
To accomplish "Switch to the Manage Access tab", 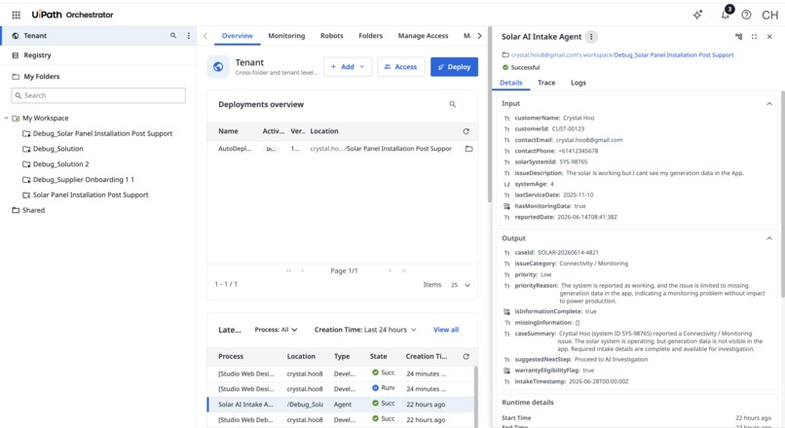I will coord(423,36).
